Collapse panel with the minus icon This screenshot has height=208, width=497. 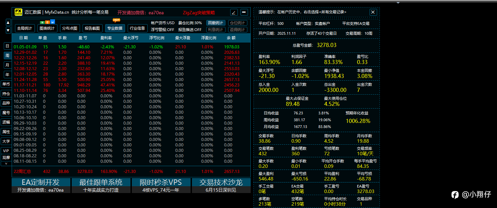(x=244, y=12)
